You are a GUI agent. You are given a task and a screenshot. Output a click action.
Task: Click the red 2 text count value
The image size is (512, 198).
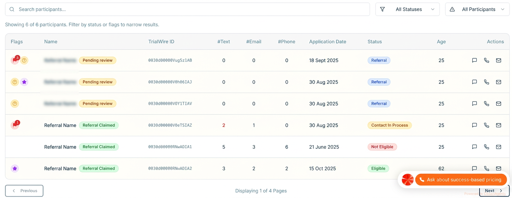pos(223,125)
